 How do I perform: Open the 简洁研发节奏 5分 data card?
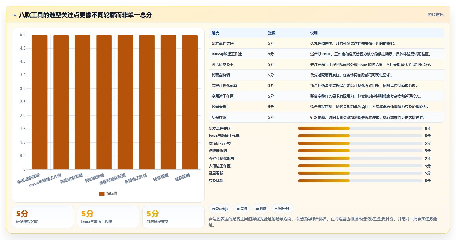[173, 217]
